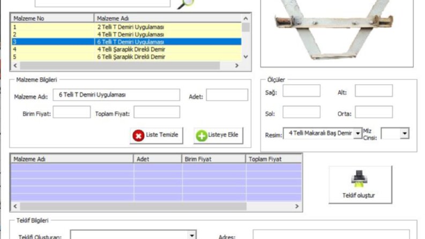Click Malzeme Adı header in bottom table
Image resolution: width=425 pixels, height=239 pixels.
[x=72, y=159]
